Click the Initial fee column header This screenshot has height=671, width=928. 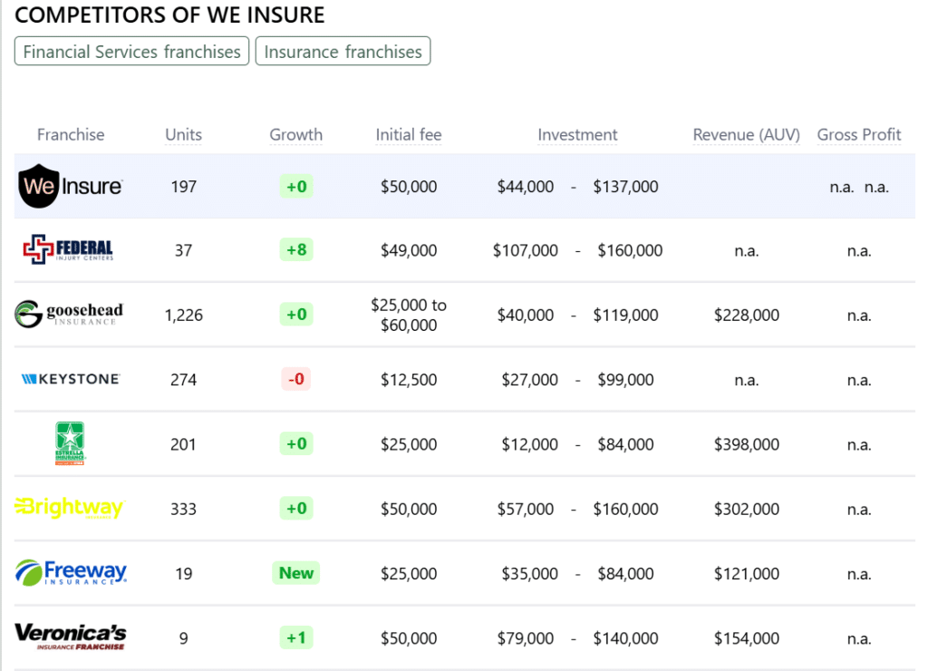[409, 134]
